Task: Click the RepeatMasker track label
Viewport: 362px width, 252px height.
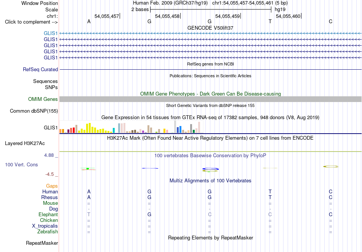Action: coord(42,243)
